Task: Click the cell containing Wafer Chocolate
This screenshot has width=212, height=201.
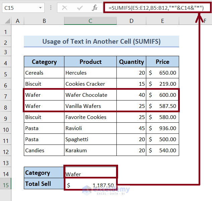Action: 90,95
